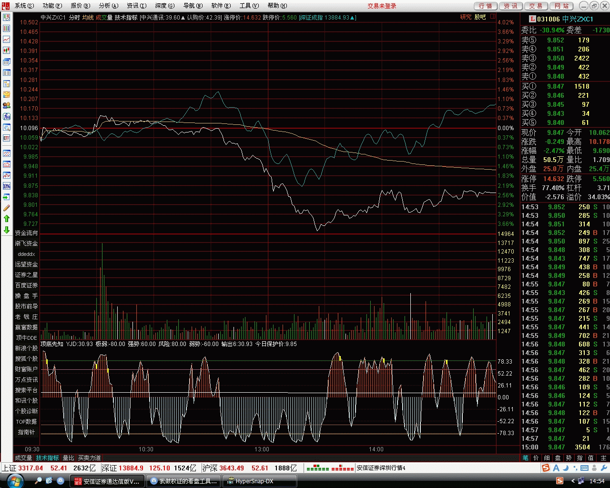Click the colored grid table icon in sidebar

(7, 29)
